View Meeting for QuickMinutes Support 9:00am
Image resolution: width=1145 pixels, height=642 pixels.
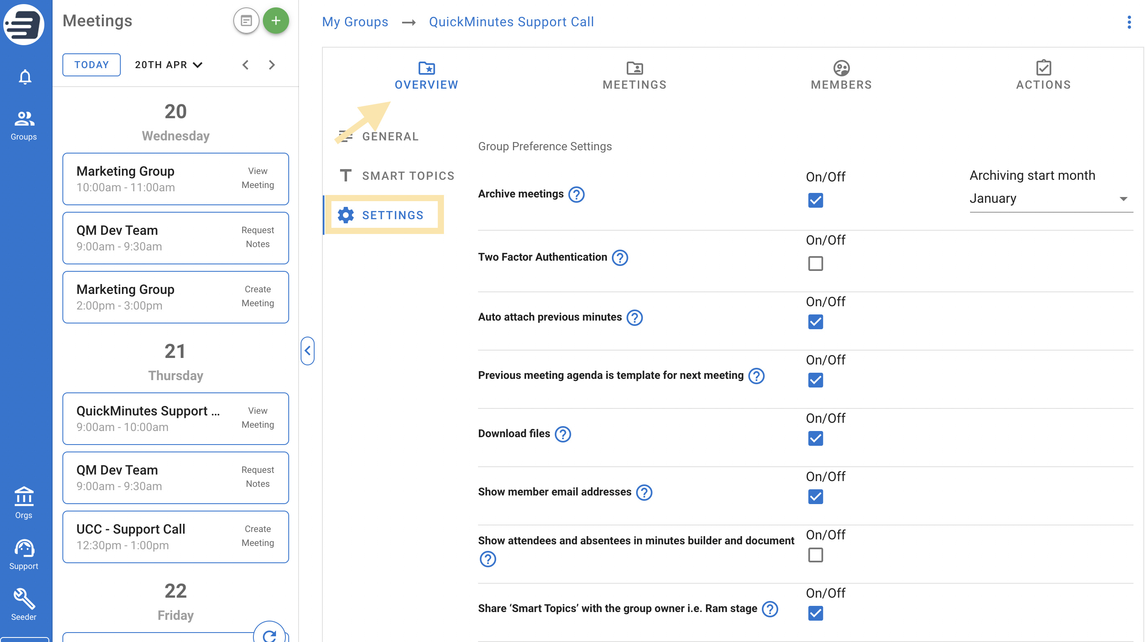click(258, 417)
